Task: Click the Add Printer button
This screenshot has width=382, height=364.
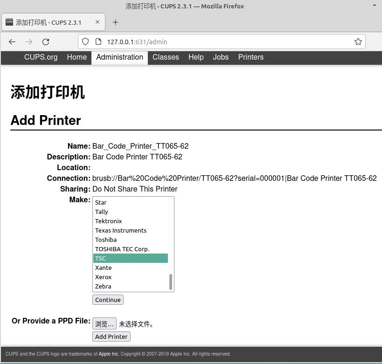Action: click(x=111, y=337)
